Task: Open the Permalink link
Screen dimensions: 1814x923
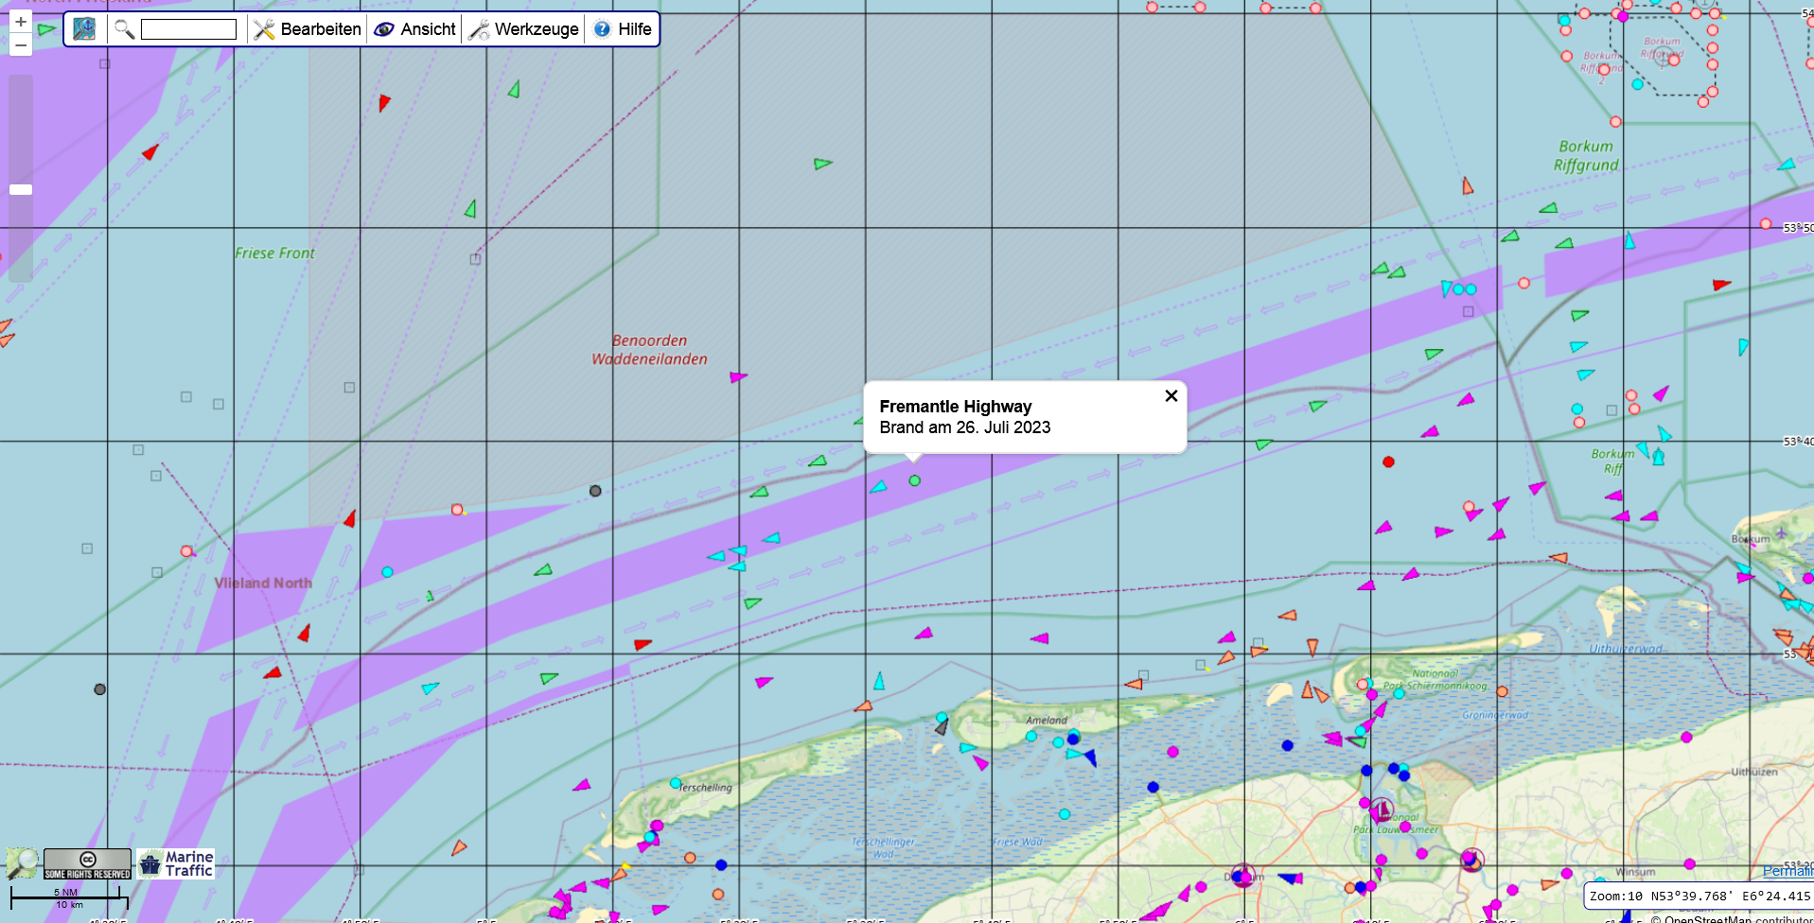Action: click(1787, 871)
